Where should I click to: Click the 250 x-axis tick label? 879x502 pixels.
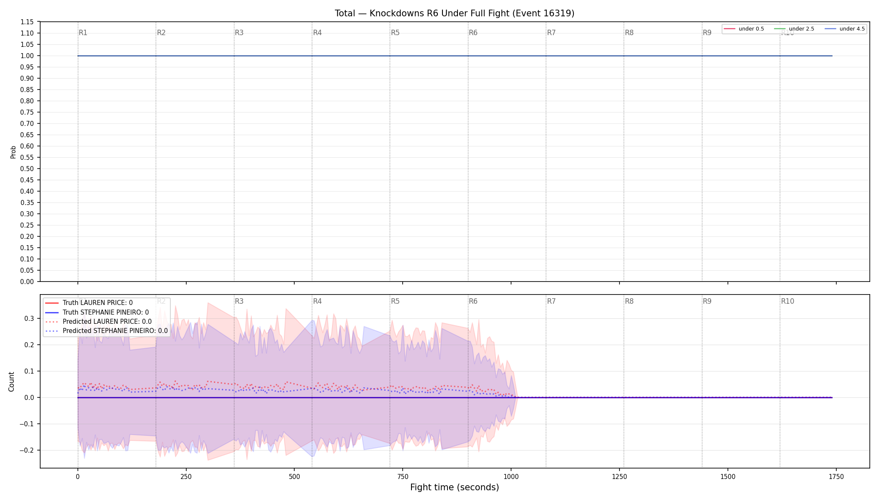(x=186, y=476)
